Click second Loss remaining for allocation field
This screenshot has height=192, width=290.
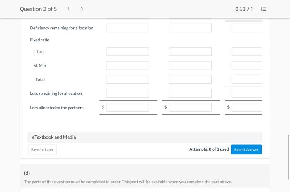tap(190, 94)
